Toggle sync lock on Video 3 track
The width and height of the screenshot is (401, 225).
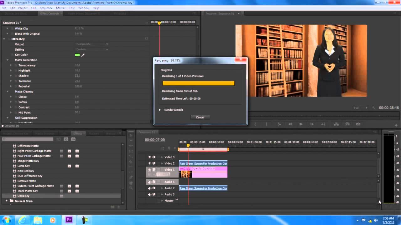pyautogui.click(x=154, y=157)
